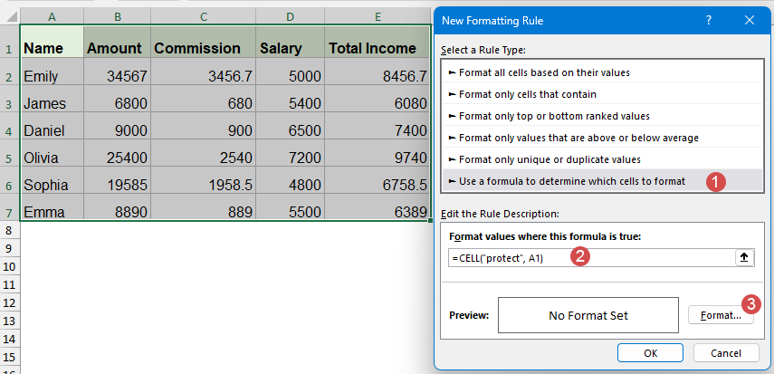Select cell containing 'Sophia'
The image size is (774, 374).
coord(52,185)
